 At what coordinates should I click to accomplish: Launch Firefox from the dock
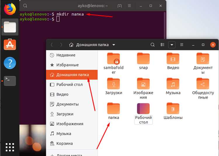coord(10,9)
